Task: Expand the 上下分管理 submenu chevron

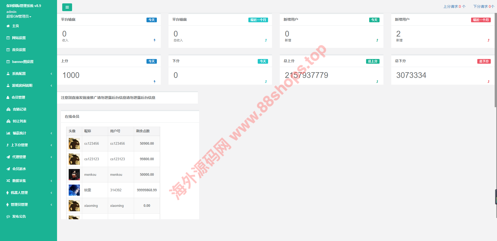Action: (51, 145)
